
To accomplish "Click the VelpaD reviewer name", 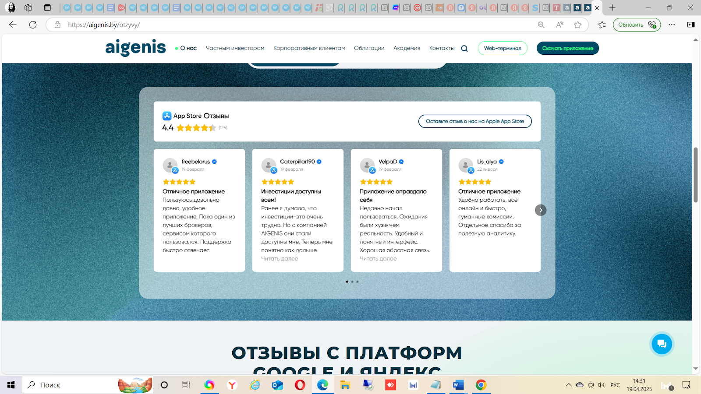I will coord(388,162).
